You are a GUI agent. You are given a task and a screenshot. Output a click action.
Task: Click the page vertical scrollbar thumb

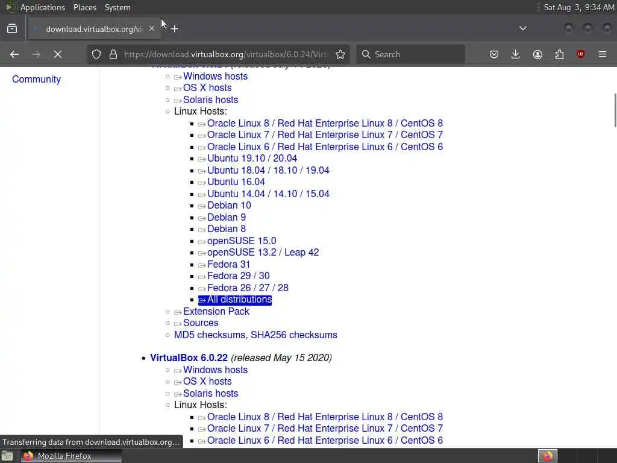(x=615, y=110)
